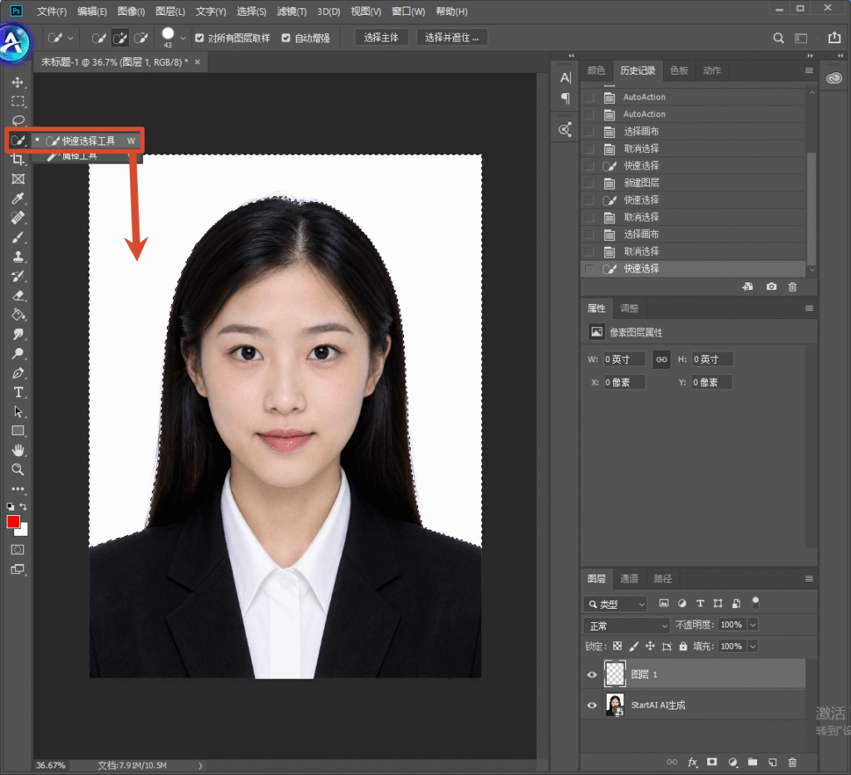Viewport: 851px width, 775px height.
Task: Click New Selection mode icon
Action: tap(99, 37)
